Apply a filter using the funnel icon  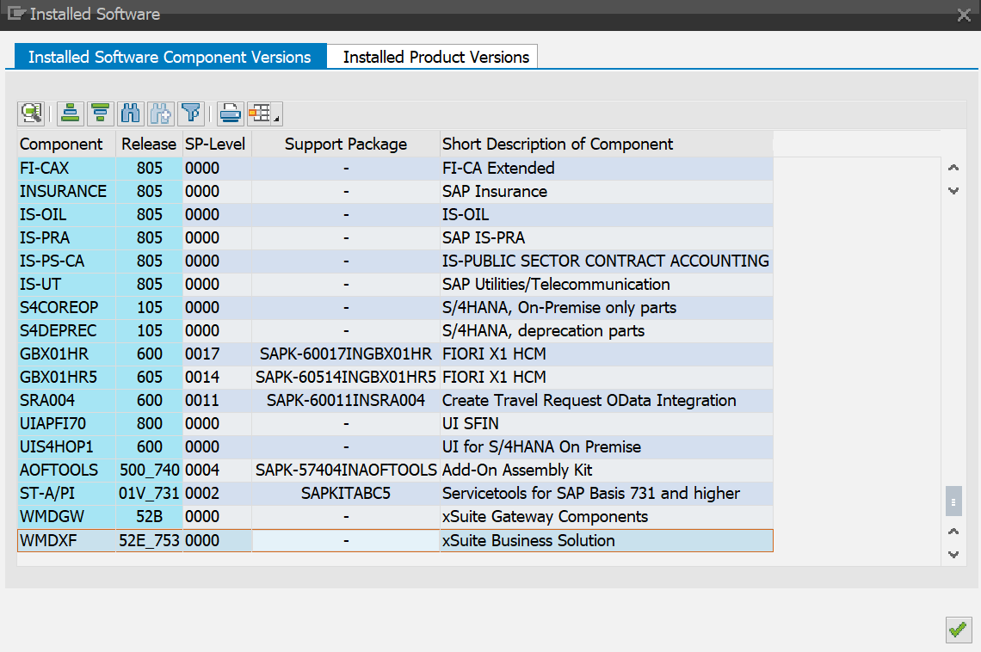tap(190, 113)
